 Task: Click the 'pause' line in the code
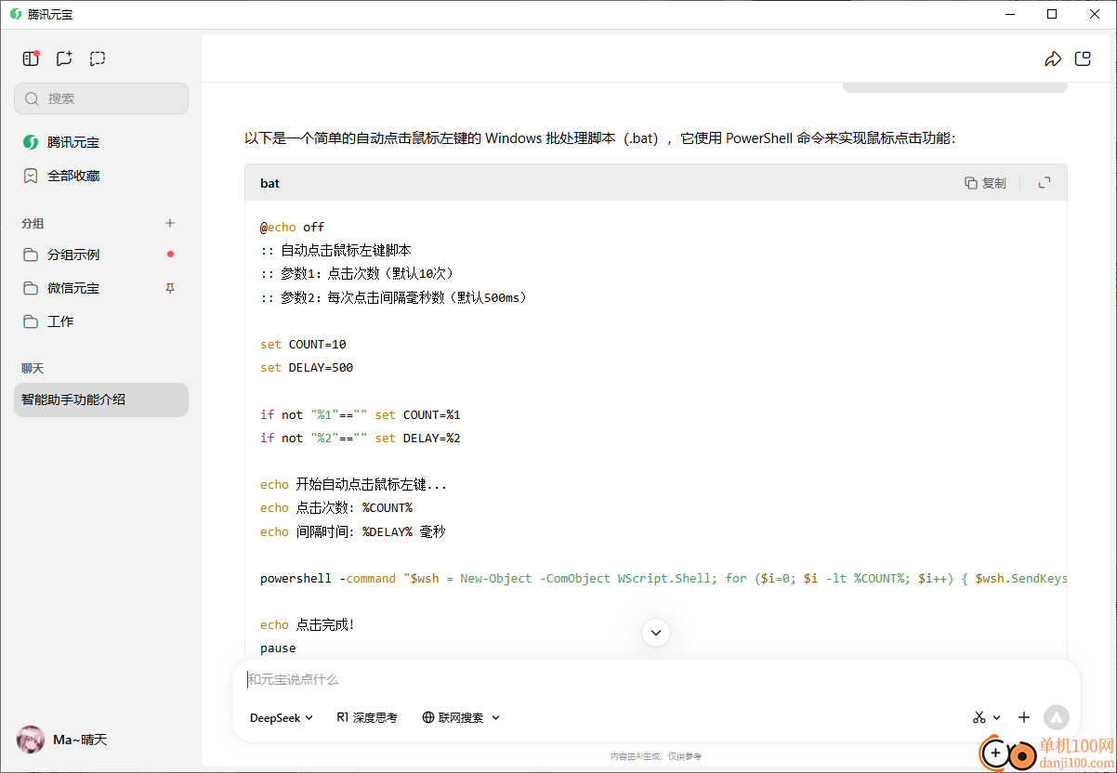(x=278, y=648)
